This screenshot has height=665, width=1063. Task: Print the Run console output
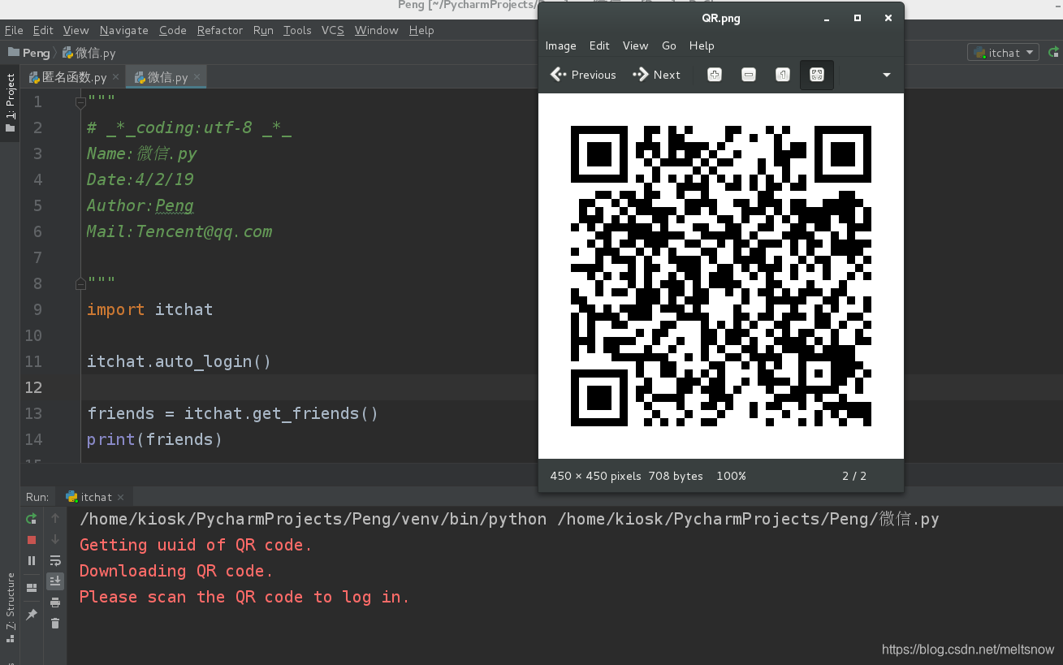click(55, 602)
